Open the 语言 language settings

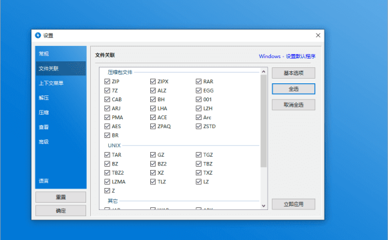point(61,181)
